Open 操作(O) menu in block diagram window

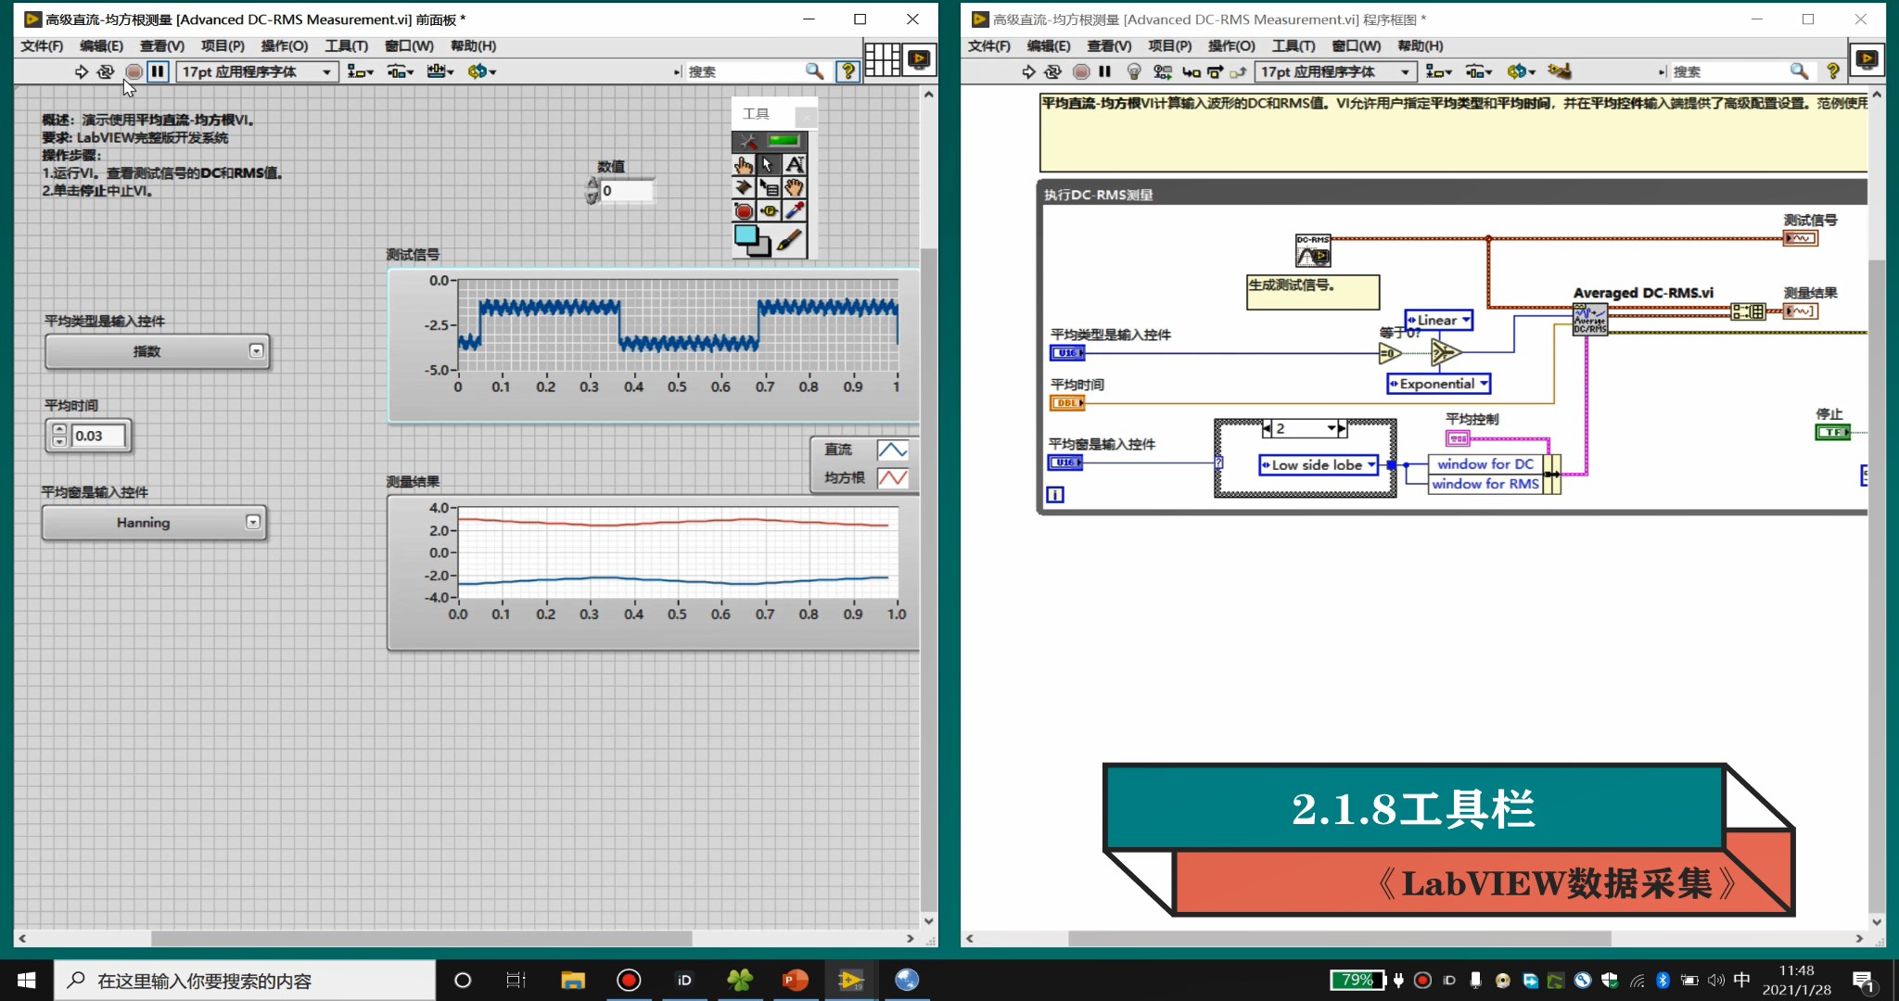pos(1231,45)
